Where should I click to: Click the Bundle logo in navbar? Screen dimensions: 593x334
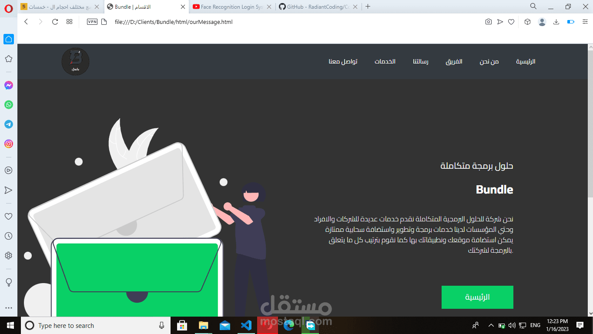pos(75,61)
